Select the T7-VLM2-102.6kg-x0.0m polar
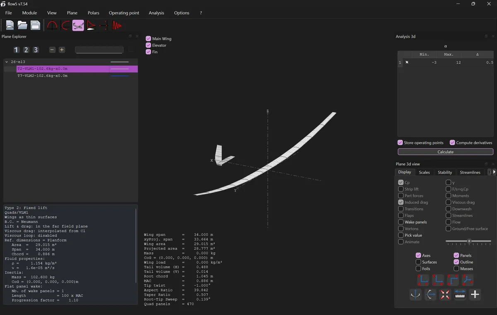This screenshot has width=497, height=315. 42,76
